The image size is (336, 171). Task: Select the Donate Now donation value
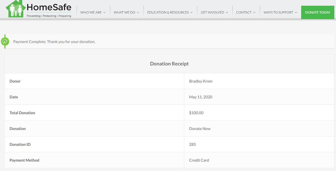click(x=200, y=129)
